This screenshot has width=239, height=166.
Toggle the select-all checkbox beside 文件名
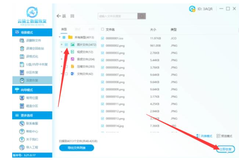click(x=102, y=30)
